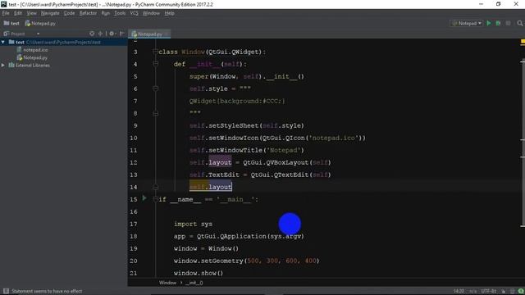Change file encoding UTF-8 in status bar
Image resolution: width=525 pixels, height=295 pixels.
point(489,292)
